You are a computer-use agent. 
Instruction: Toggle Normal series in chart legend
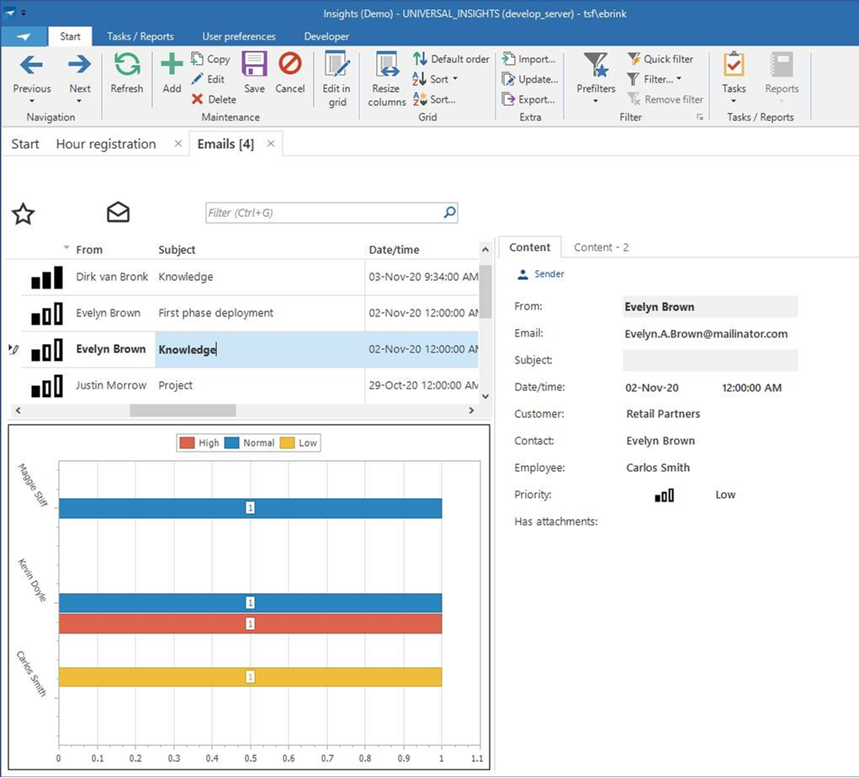(x=250, y=442)
